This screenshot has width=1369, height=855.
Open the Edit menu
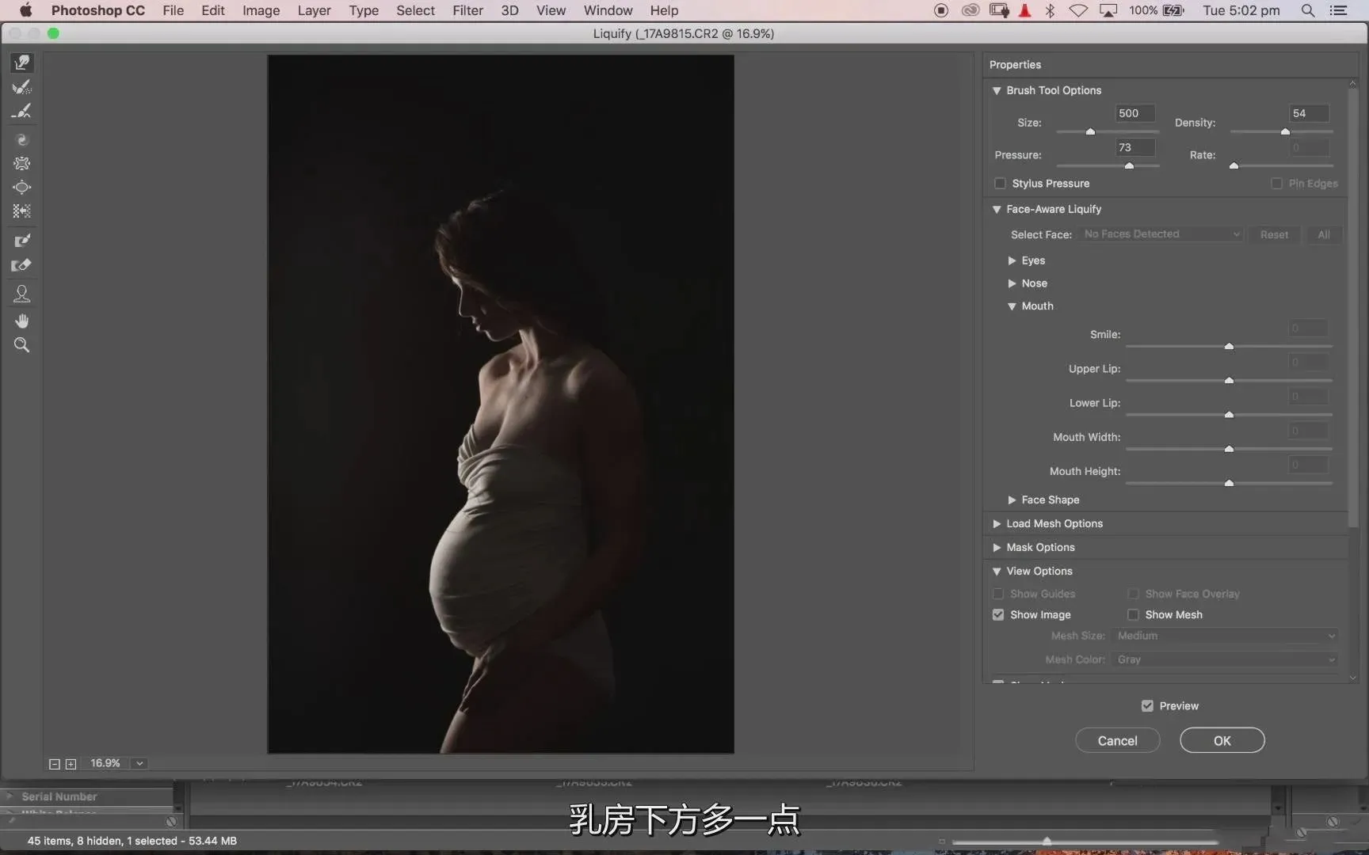[x=213, y=10]
